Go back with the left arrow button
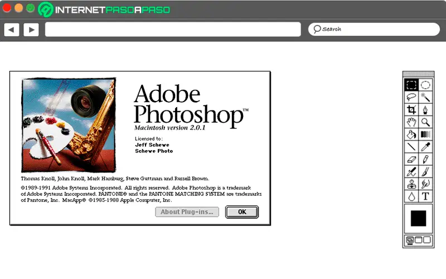Viewport: 446px width, 279px height. pos(12,30)
